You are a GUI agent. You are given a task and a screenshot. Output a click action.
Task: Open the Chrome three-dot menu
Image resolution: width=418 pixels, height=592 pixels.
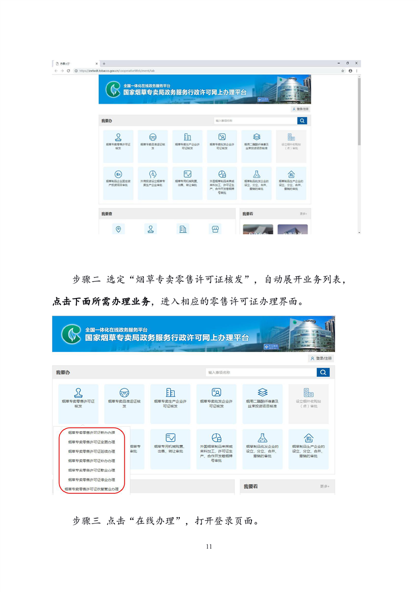coord(357,71)
